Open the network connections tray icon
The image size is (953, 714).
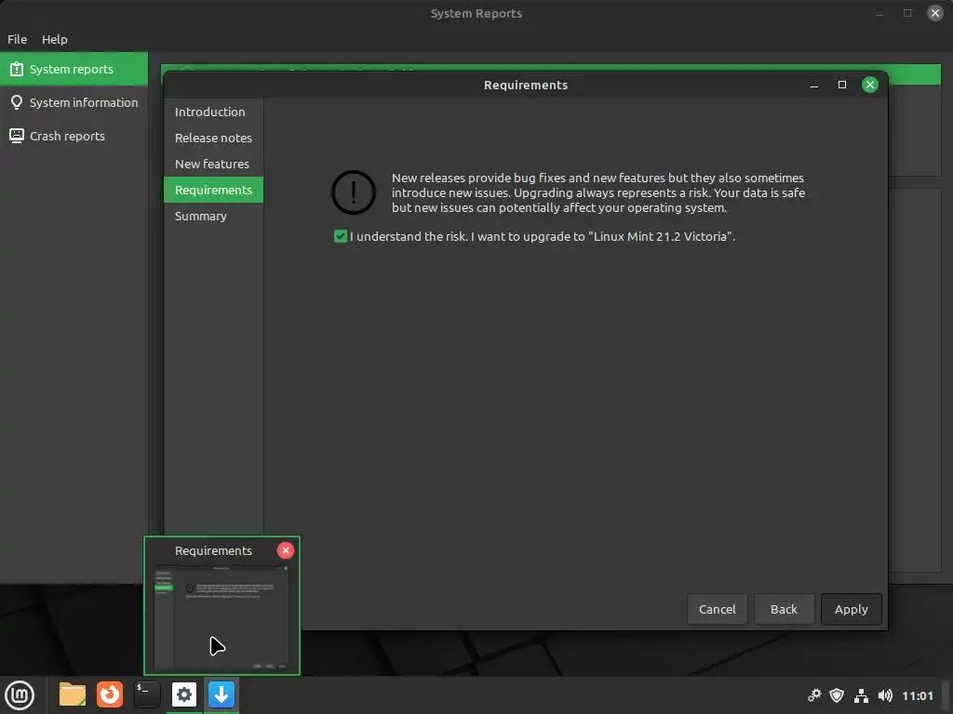coord(861,695)
